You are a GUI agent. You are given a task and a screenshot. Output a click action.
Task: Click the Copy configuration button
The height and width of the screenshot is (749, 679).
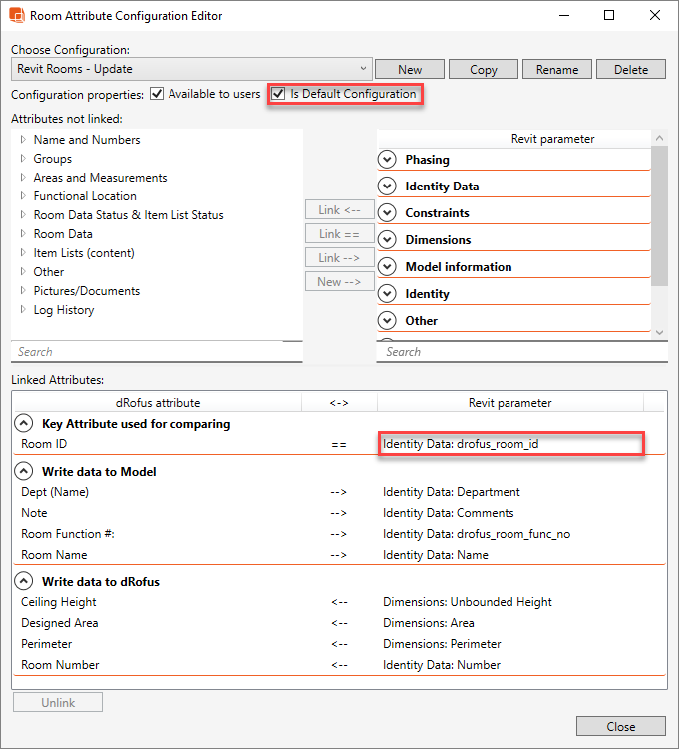(x=484, y=69)
